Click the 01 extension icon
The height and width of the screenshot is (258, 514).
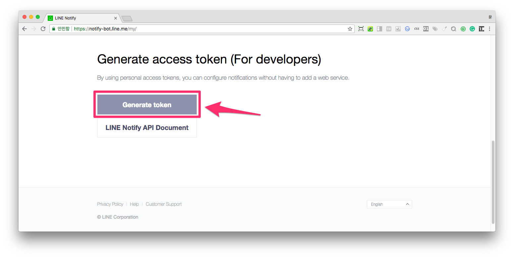tap(426, 29)
